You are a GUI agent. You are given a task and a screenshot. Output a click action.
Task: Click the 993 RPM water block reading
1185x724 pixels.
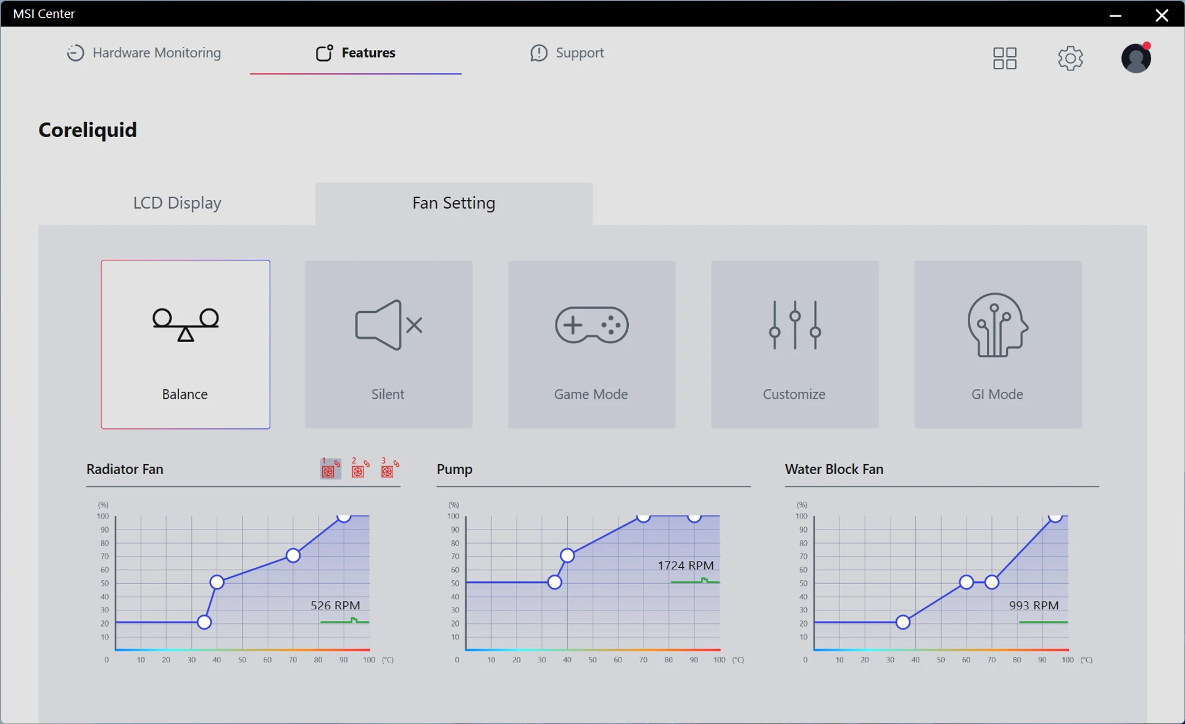pos(1034,605)
